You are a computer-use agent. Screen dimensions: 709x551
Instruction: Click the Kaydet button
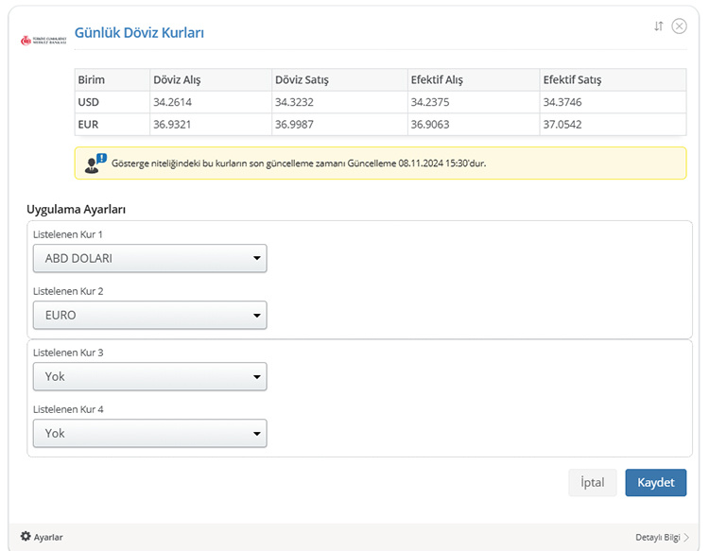656,482
